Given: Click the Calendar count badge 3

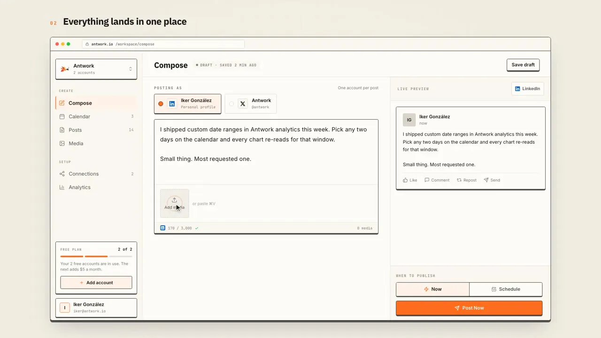Looking at the screenshot, I should coord(132,116).
